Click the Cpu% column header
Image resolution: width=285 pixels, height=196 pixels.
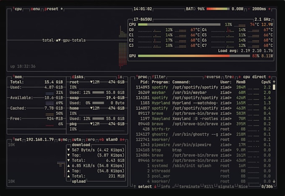266,82
